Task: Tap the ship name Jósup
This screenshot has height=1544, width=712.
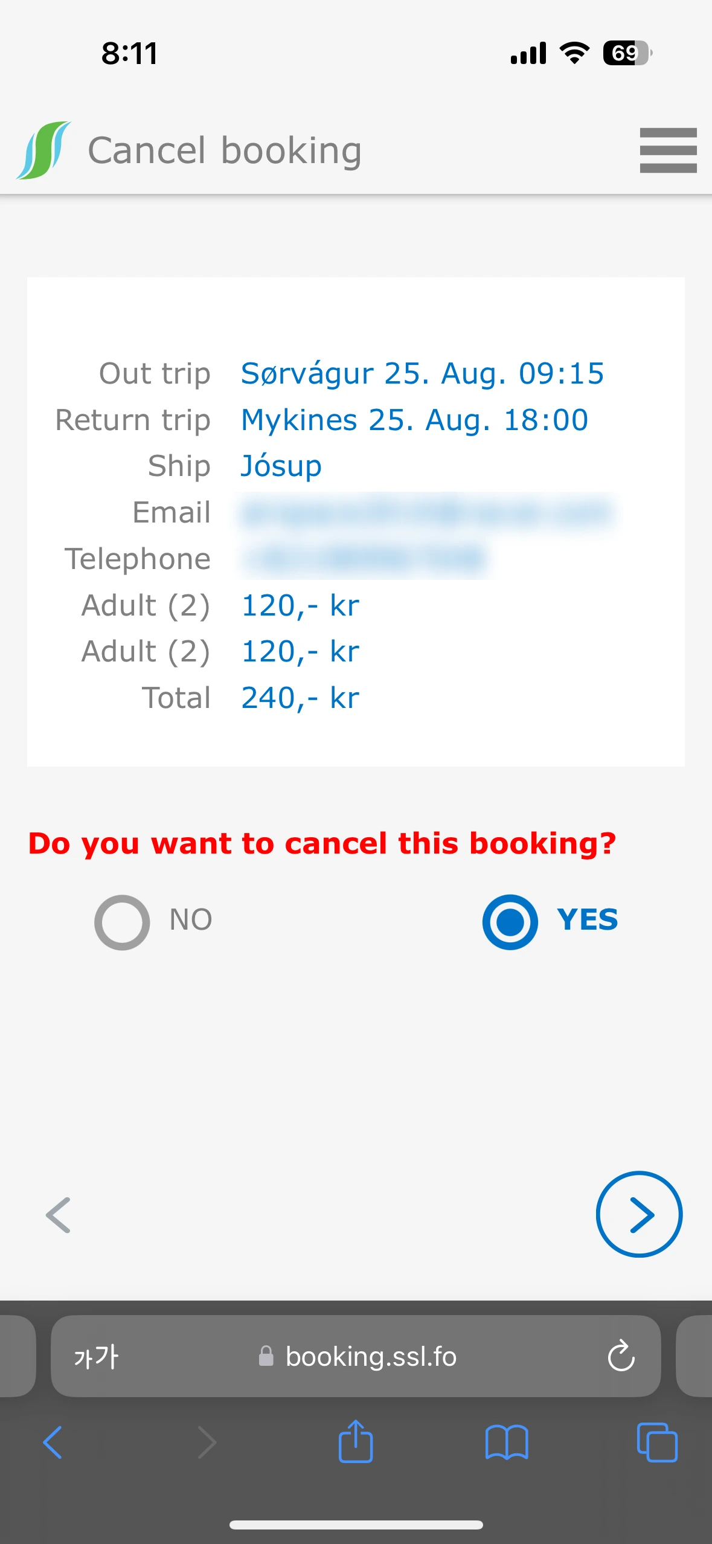Action: (281, 466)
